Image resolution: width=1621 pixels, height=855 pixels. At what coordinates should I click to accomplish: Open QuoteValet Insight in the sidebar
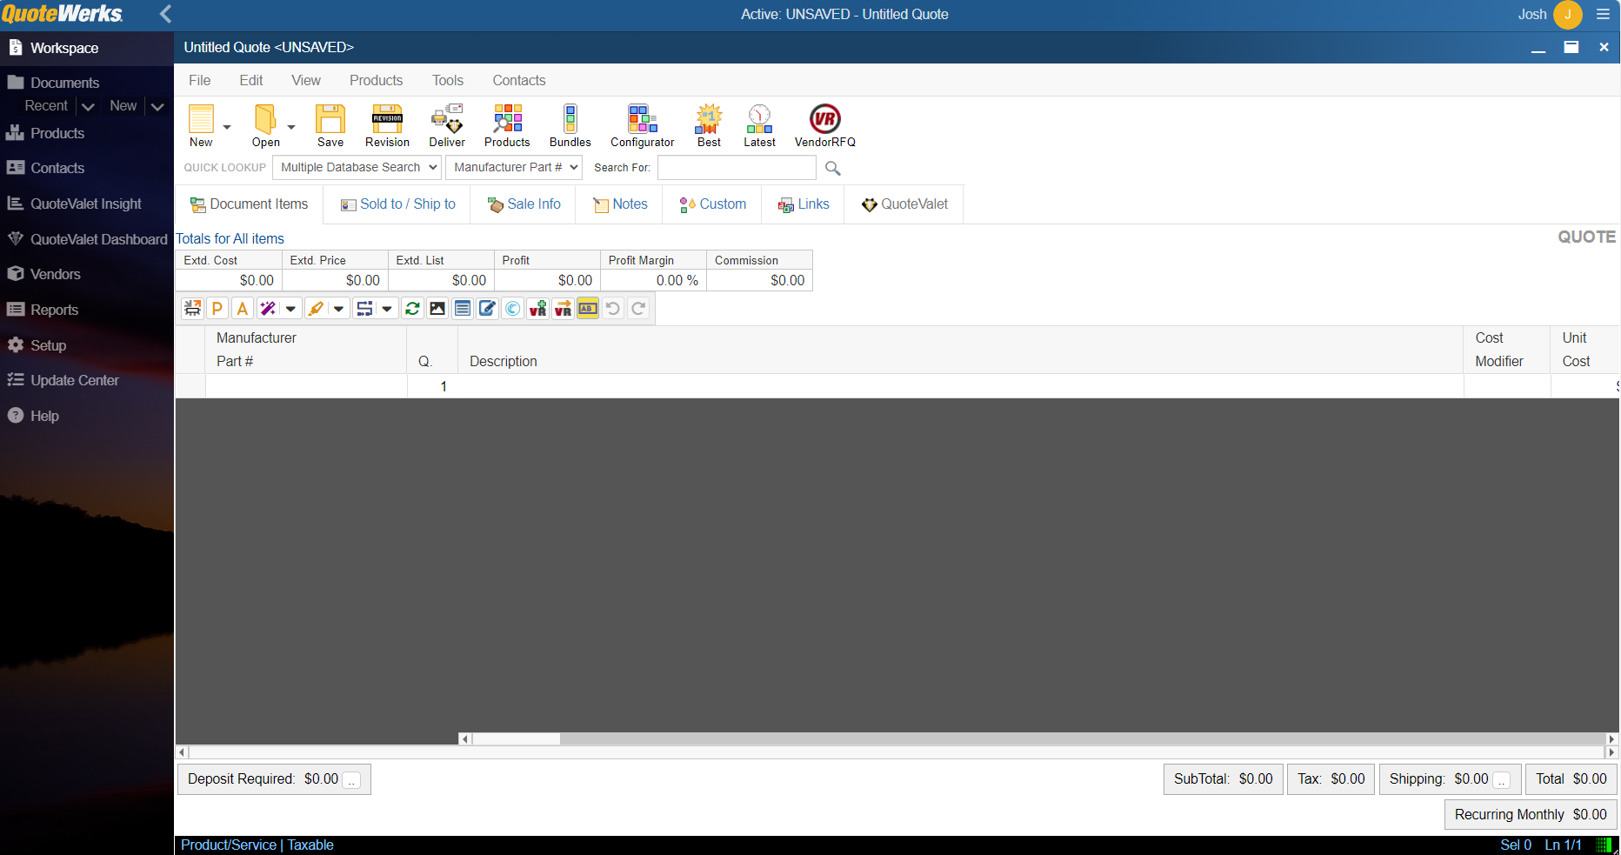(x=86, y=204)
